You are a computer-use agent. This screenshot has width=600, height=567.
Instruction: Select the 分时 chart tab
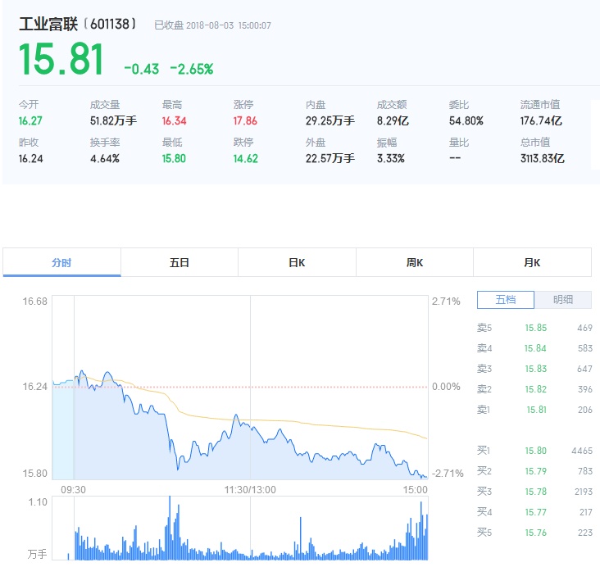point(61,262)
